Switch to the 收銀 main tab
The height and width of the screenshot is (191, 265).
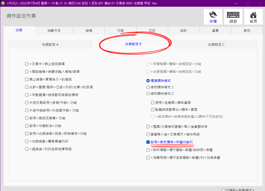[19, 30]
